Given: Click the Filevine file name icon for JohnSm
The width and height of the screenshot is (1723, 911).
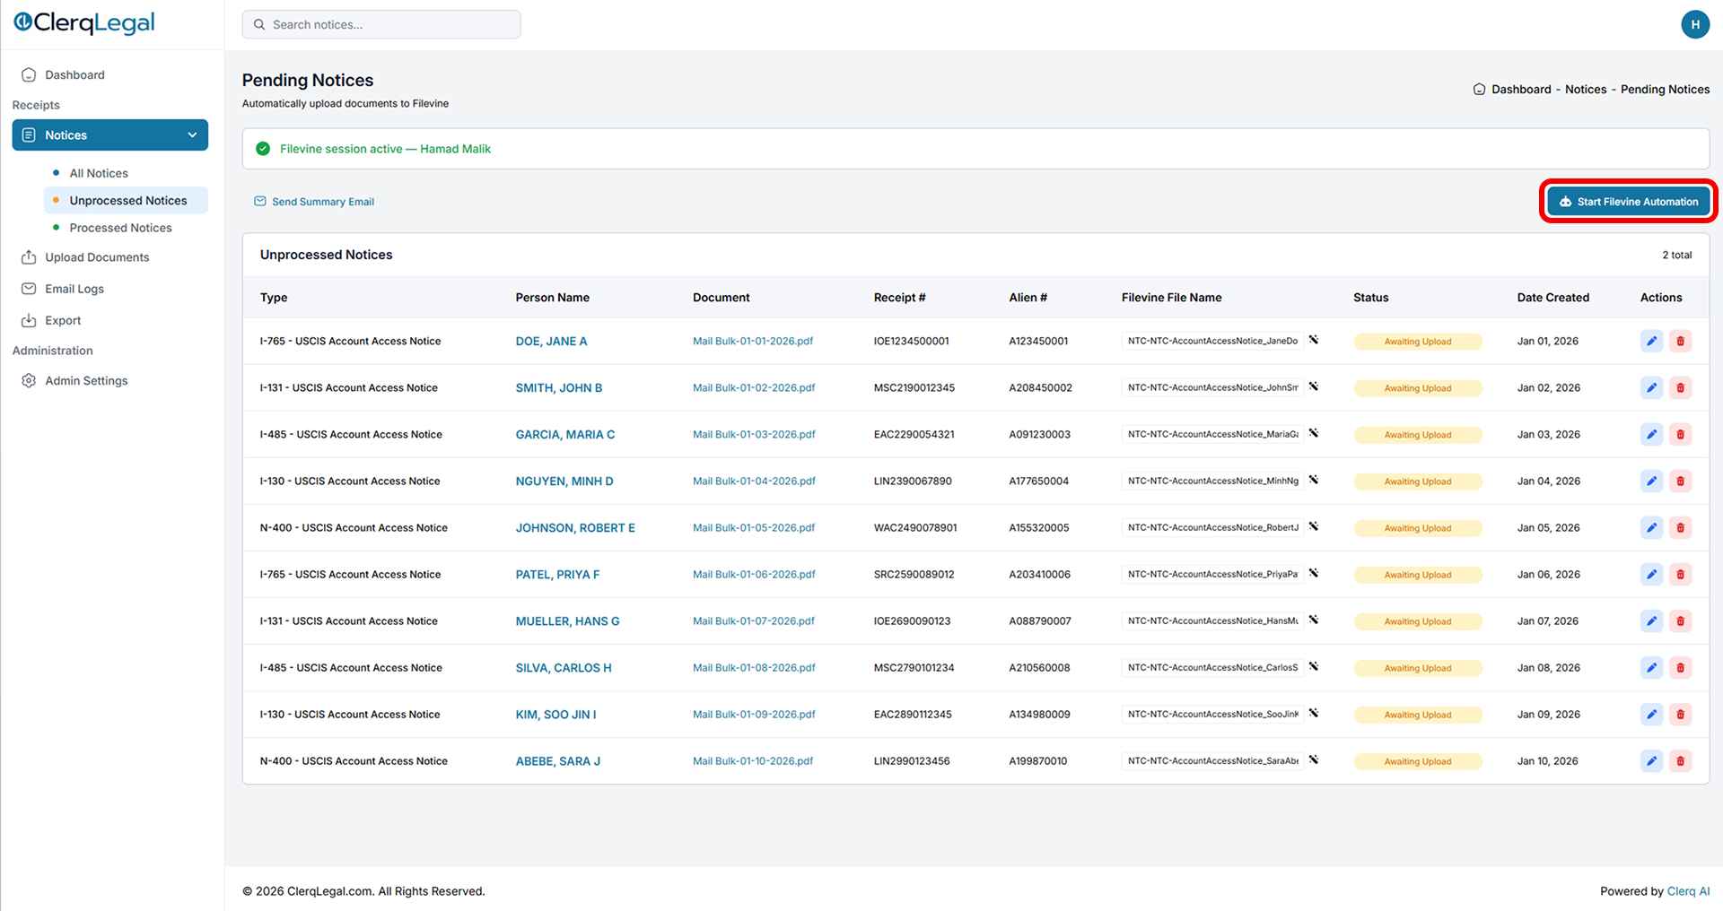Looking at the screenshot, I should [1314, 386].
